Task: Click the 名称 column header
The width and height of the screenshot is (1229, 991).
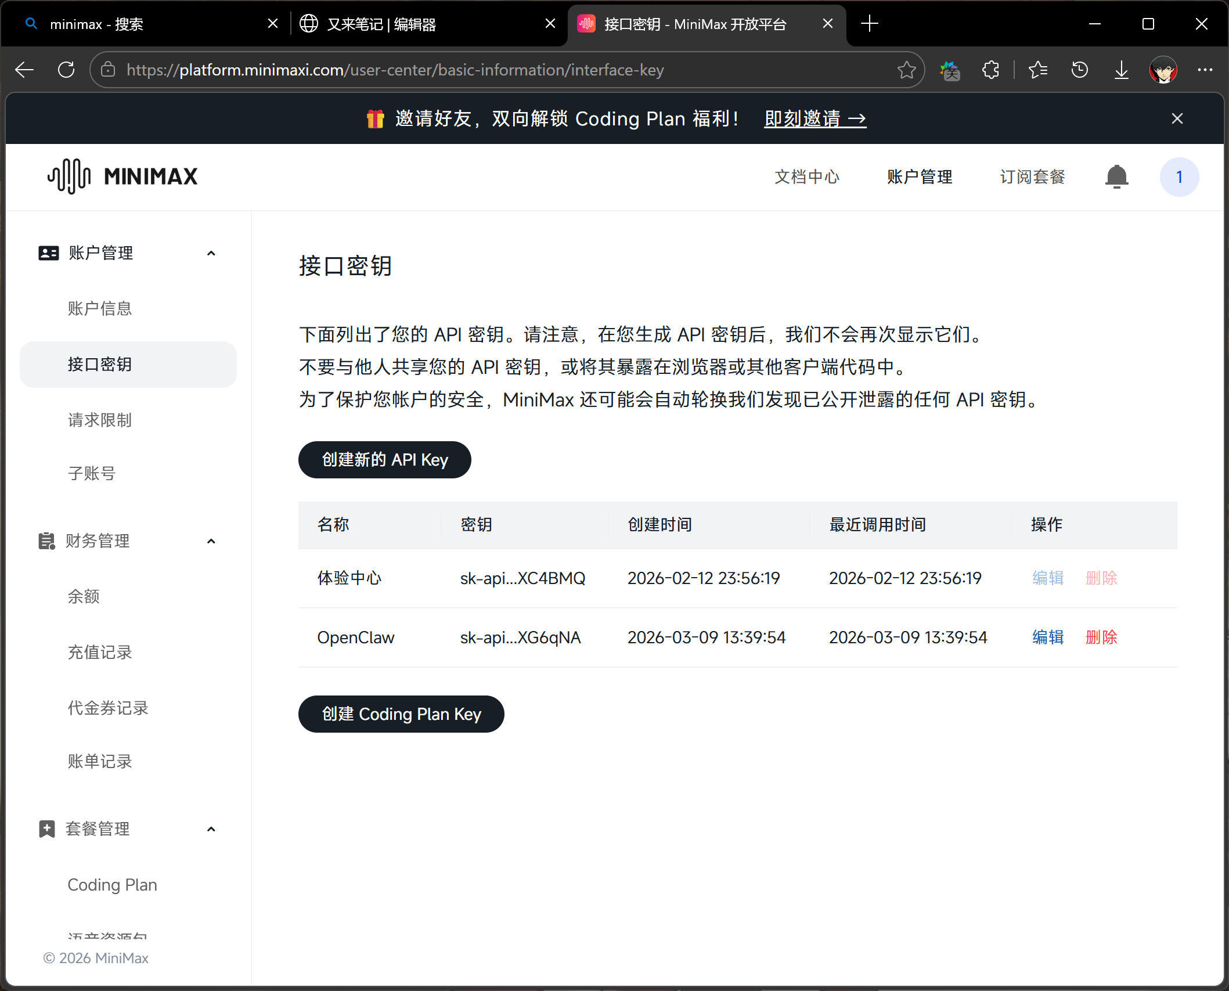Action: pyautogui.click(x=333, y=525)
